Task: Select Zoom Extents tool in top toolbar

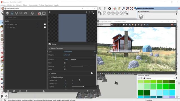Action: click(132, 8)
